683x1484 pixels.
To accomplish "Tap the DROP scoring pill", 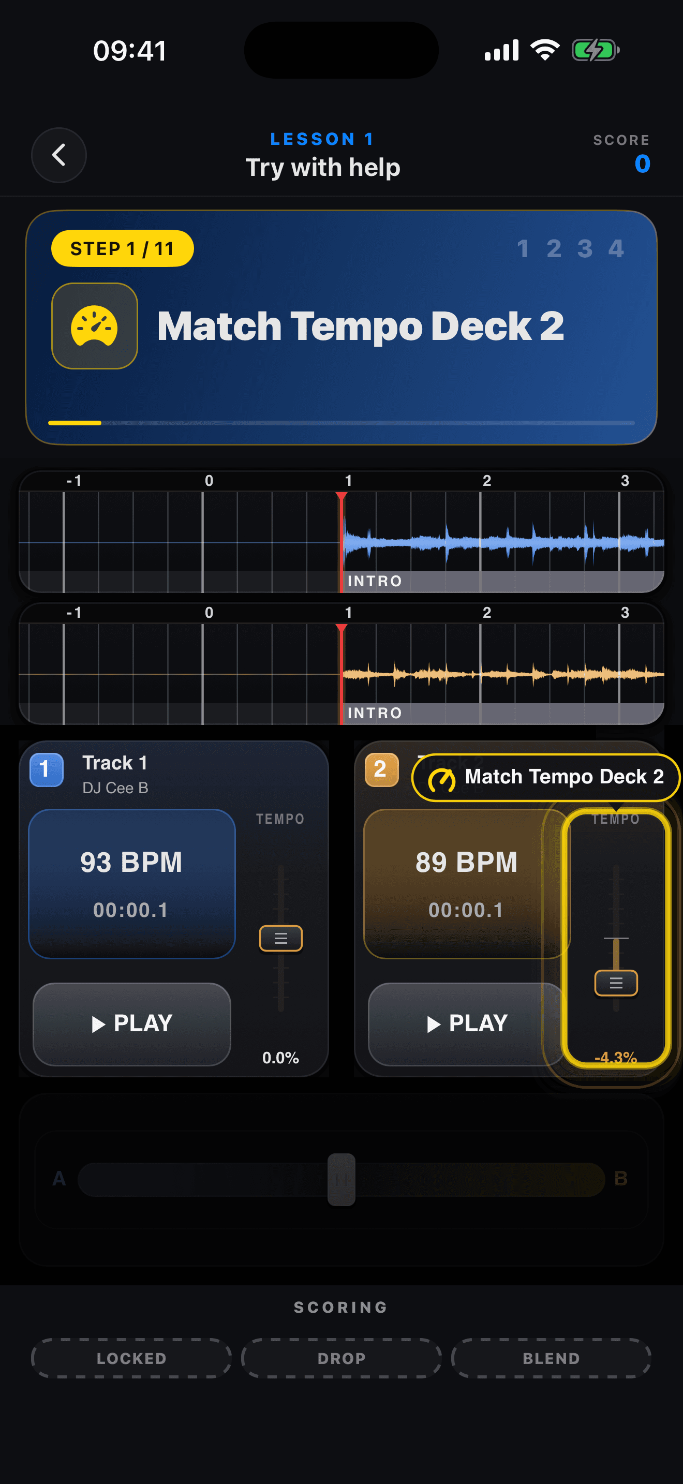I will pyautogui.click(x=341, y=1358).
